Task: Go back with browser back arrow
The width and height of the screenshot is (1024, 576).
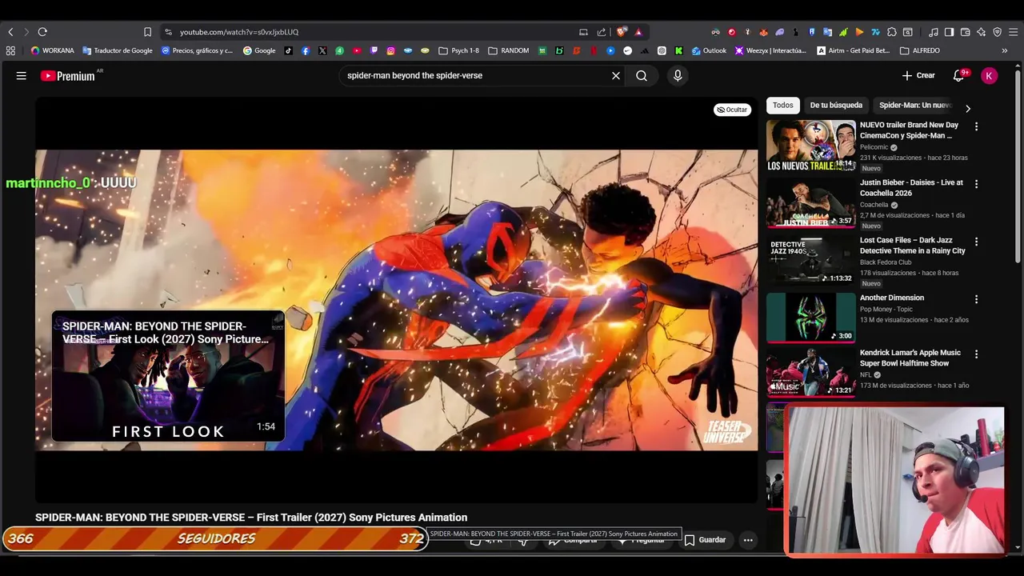Action: [10, 32]
